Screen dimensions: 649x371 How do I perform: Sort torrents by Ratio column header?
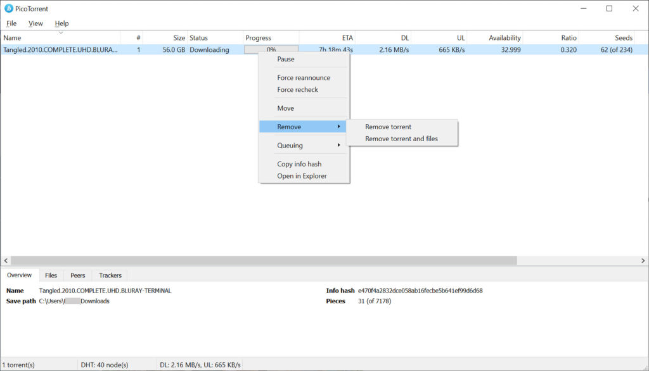[551, 37]
